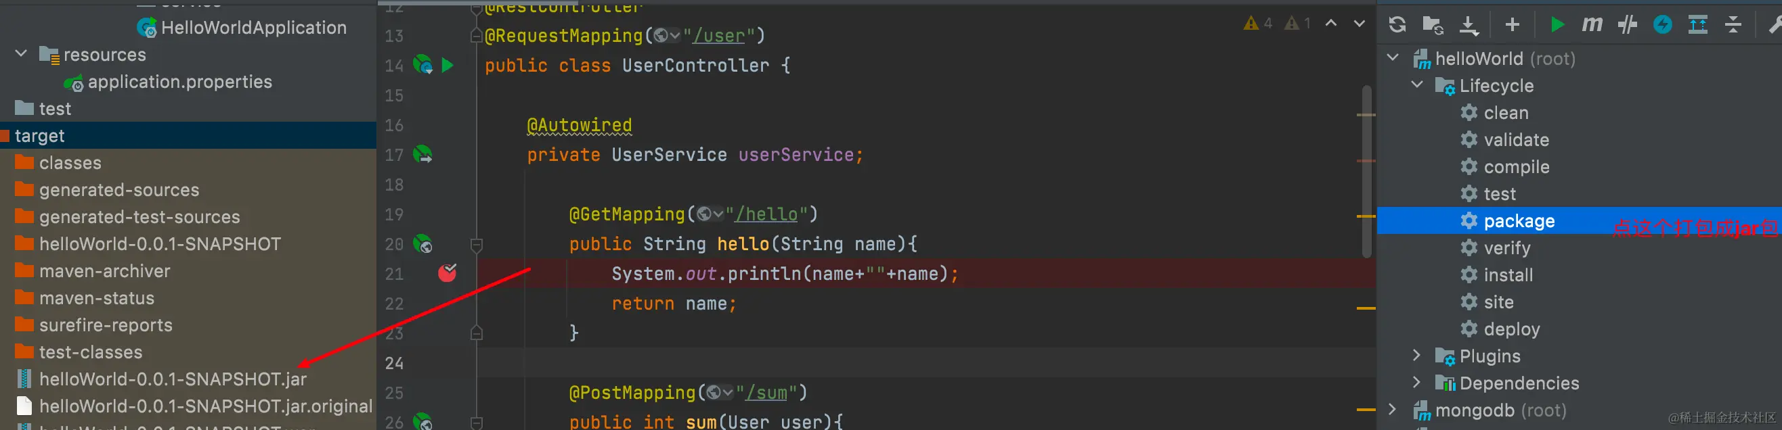This screenshot has height=430, width=1782.
Task: Click line number 24 in the gutter
Action: pyautogui.click(x=394, y=363)
